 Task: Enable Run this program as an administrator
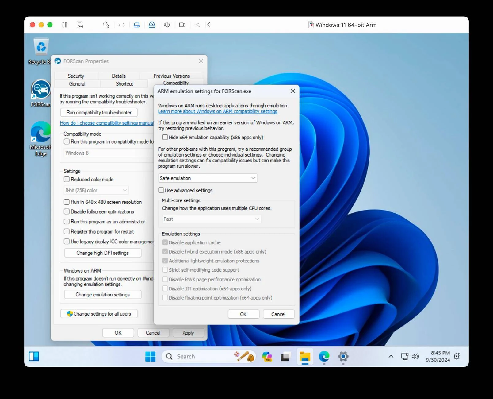pyautogui.click(x=67, y=222)
